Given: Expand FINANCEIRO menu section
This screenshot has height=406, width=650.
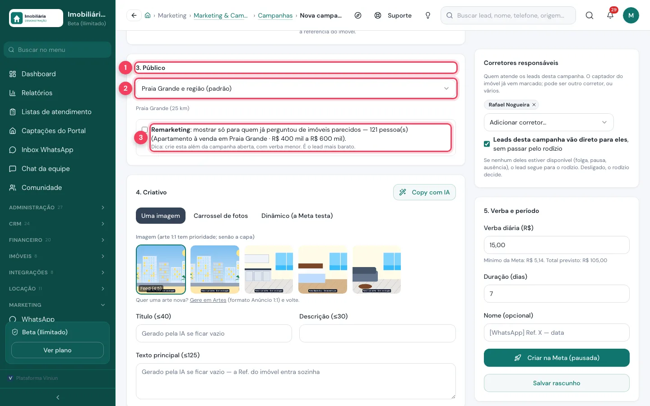Looking at the screenshot, I should (58, 240).
